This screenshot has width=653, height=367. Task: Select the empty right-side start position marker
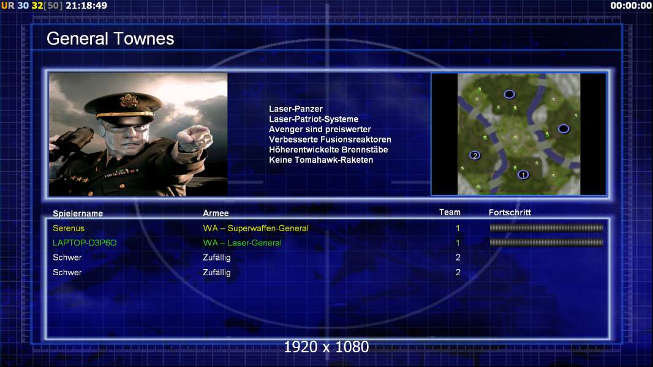click(564, 128)
